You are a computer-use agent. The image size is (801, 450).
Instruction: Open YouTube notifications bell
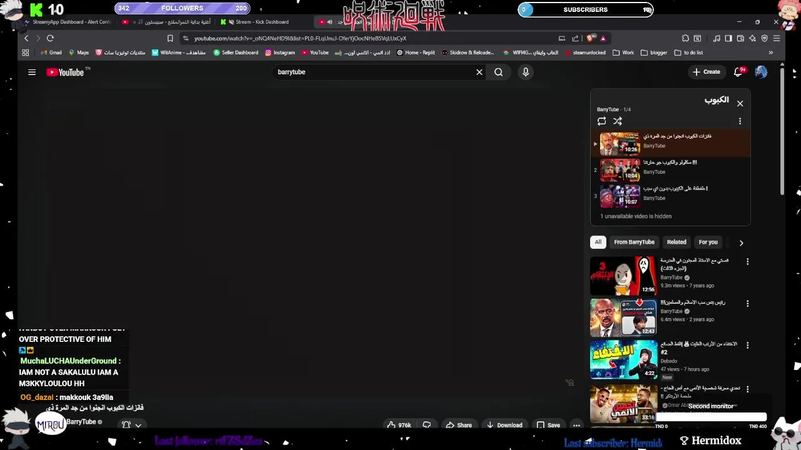point(738,72)
